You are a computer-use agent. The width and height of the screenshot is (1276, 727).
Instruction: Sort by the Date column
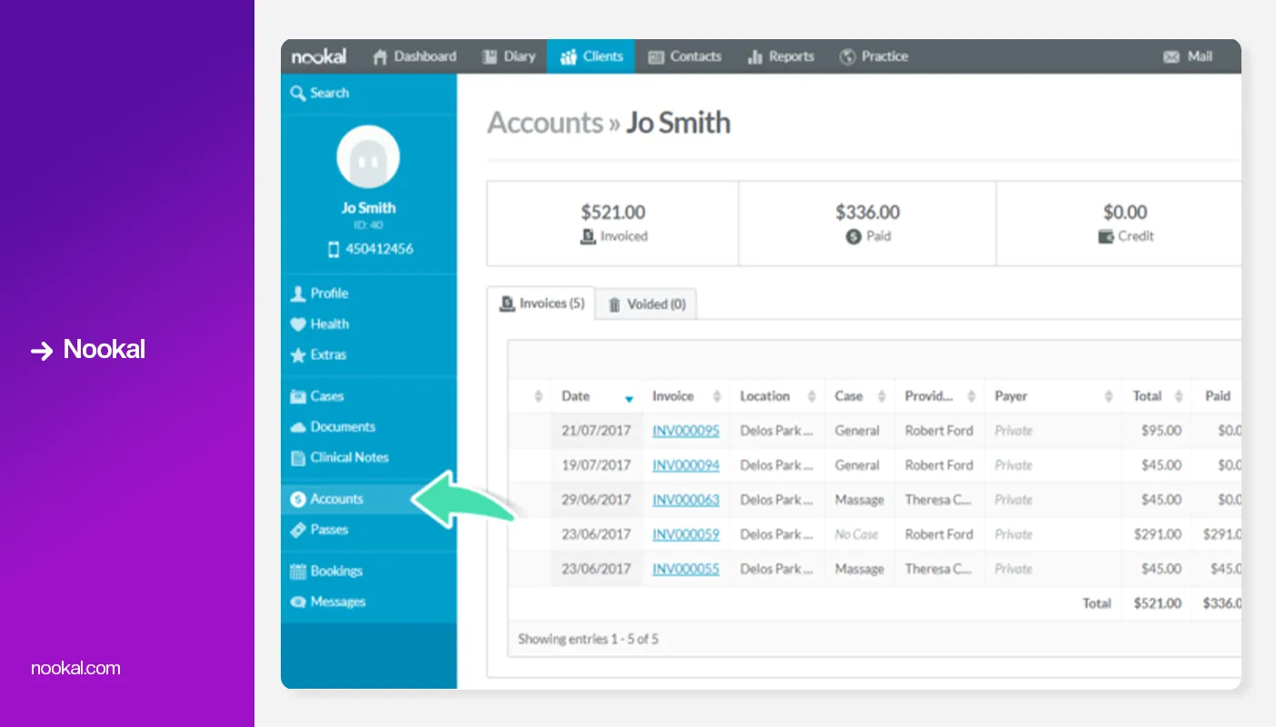(x=596, y=396)
